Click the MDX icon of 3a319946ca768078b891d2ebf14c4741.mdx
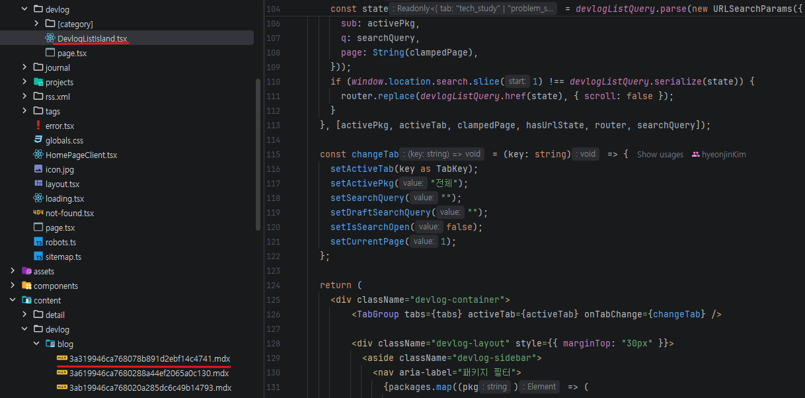 [62, 358]
